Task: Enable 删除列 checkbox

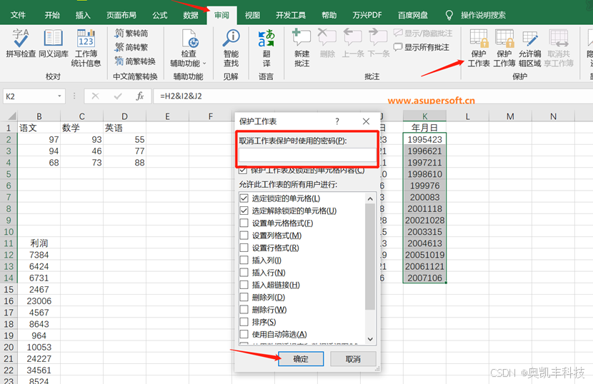Action: click(x=244, y=297)
